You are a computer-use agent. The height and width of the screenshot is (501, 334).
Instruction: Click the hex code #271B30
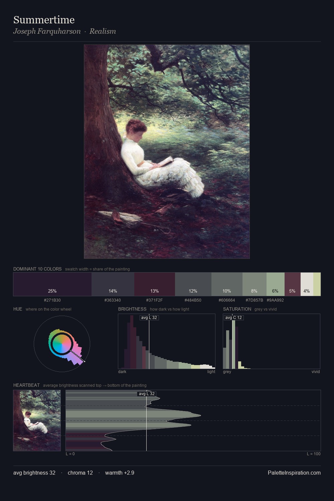pyautogui.click(x=52, y=300)
